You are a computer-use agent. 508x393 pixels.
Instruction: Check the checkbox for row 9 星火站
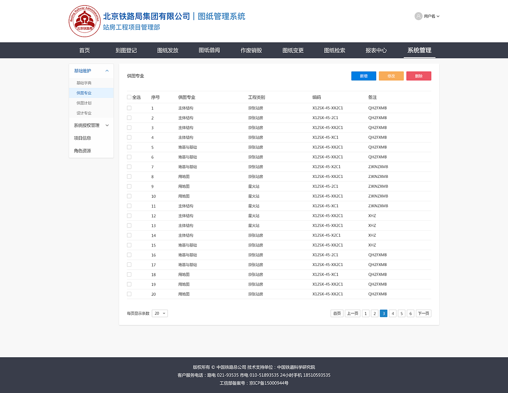coord(129,186)
